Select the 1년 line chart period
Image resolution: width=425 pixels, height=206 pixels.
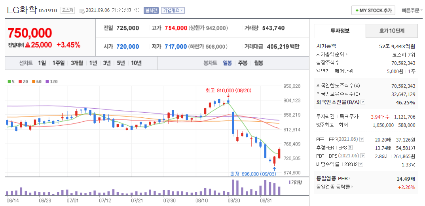93,63
